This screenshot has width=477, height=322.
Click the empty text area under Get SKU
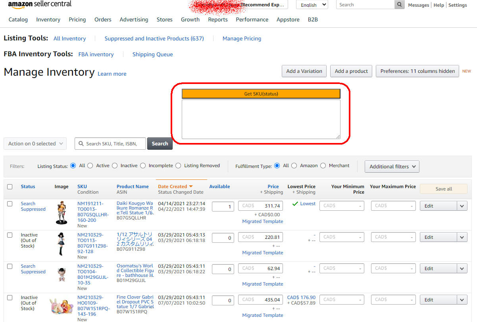[x=261, y=119]
